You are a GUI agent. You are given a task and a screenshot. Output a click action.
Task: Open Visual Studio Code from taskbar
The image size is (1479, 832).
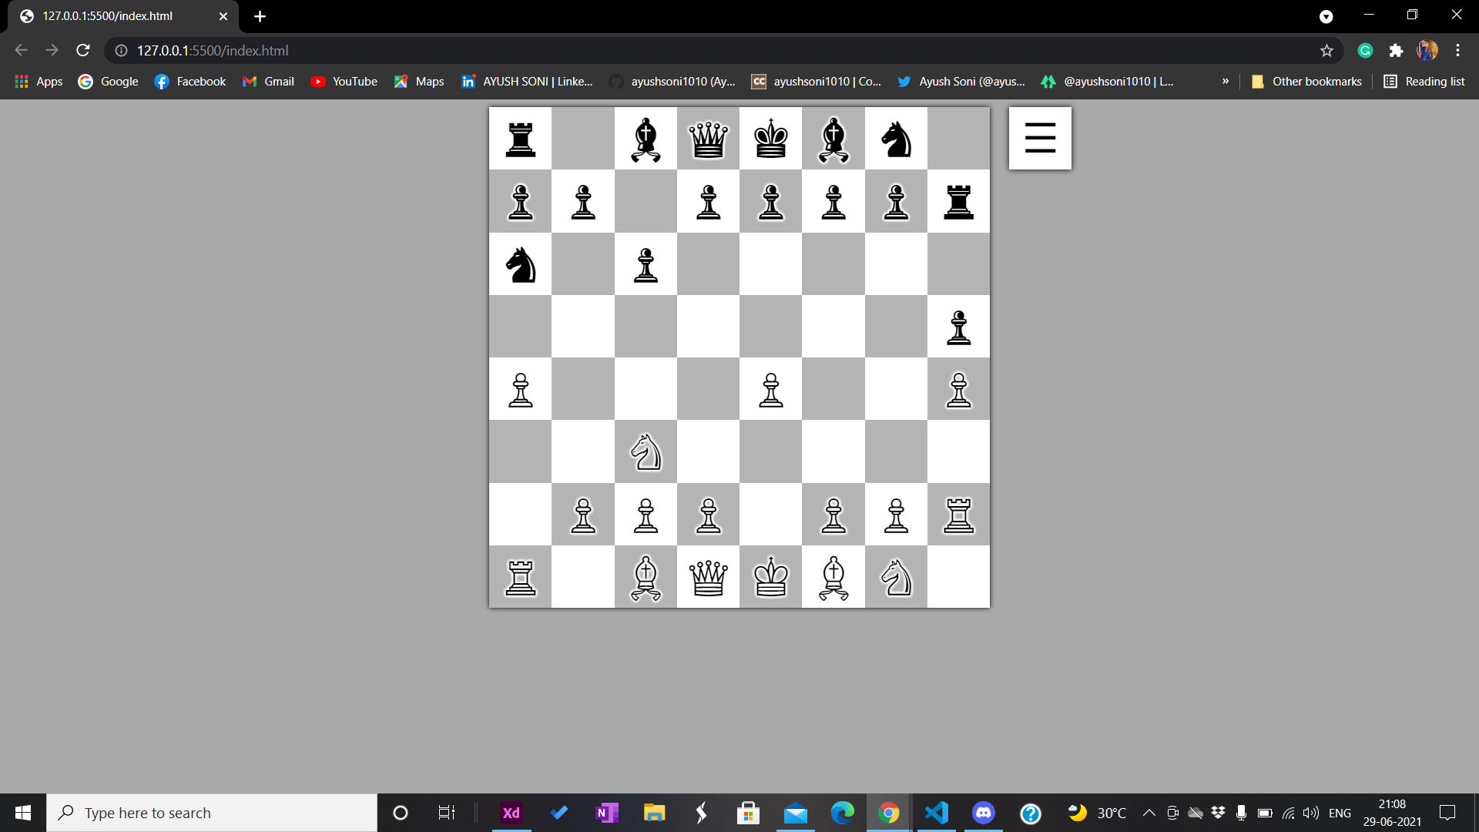click(x=936, y=813)
